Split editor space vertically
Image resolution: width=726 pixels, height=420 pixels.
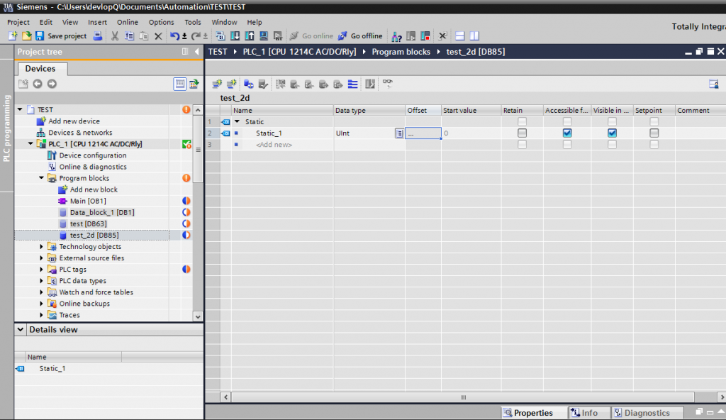pyautogui.click(x=474, y=35)
